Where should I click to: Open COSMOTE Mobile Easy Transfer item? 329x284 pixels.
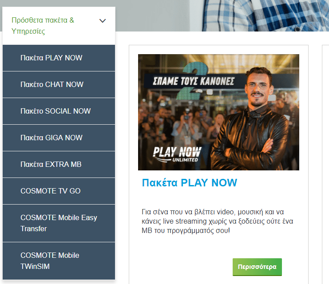click(59, 223)
